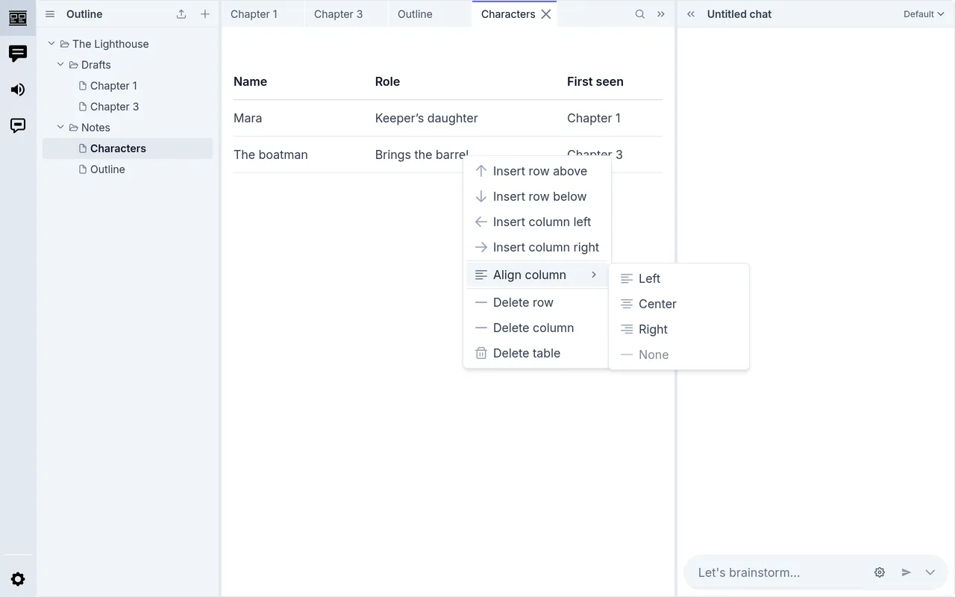Click the hamburger menu icon beside Outline title
The height and width of the screenshot is (597, 955).
click(x=50, y=14)
